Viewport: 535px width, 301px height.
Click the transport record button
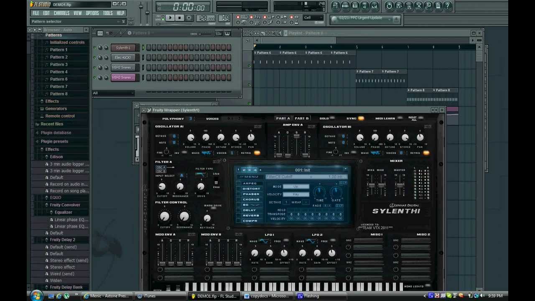pyautogui.click(x=189, y=18)
